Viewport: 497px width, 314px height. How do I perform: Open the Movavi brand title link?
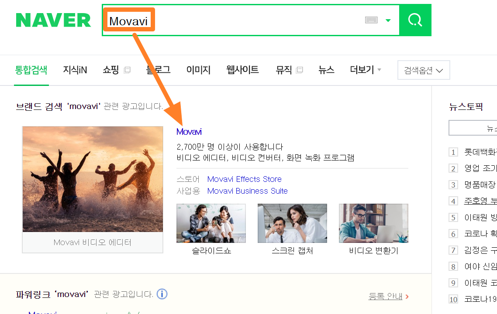[189, 132]
